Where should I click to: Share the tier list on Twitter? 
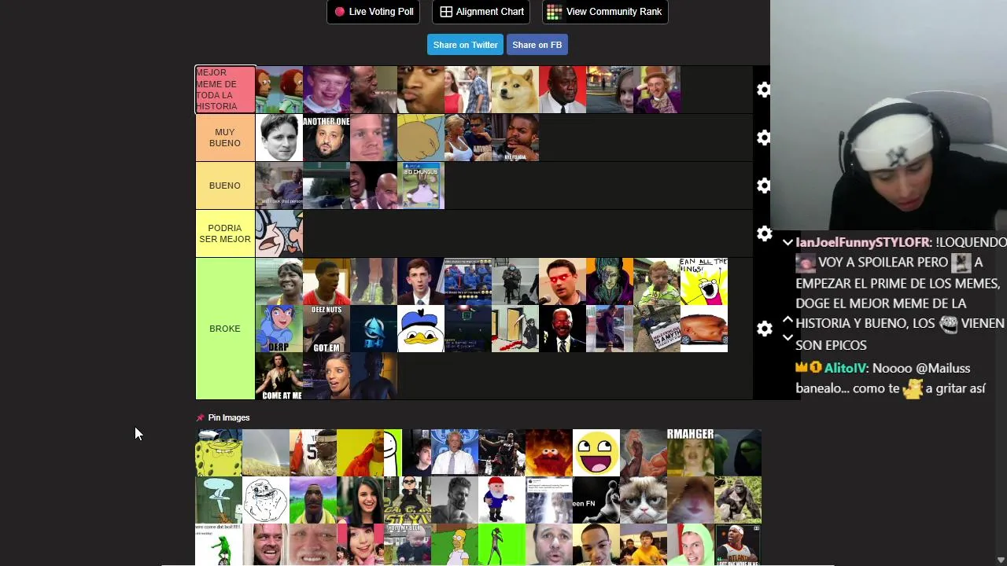pyautogui.click(x=466, y=45)
